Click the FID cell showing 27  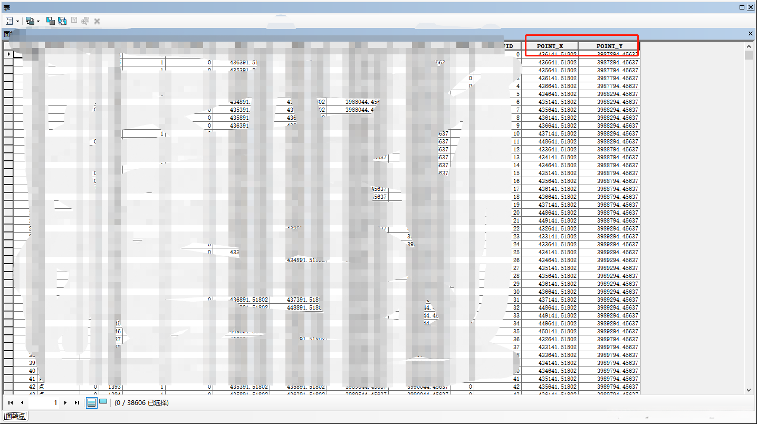(498, 268)
